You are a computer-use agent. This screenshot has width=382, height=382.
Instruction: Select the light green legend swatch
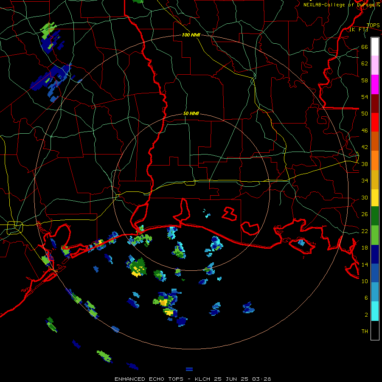[375, 235]
